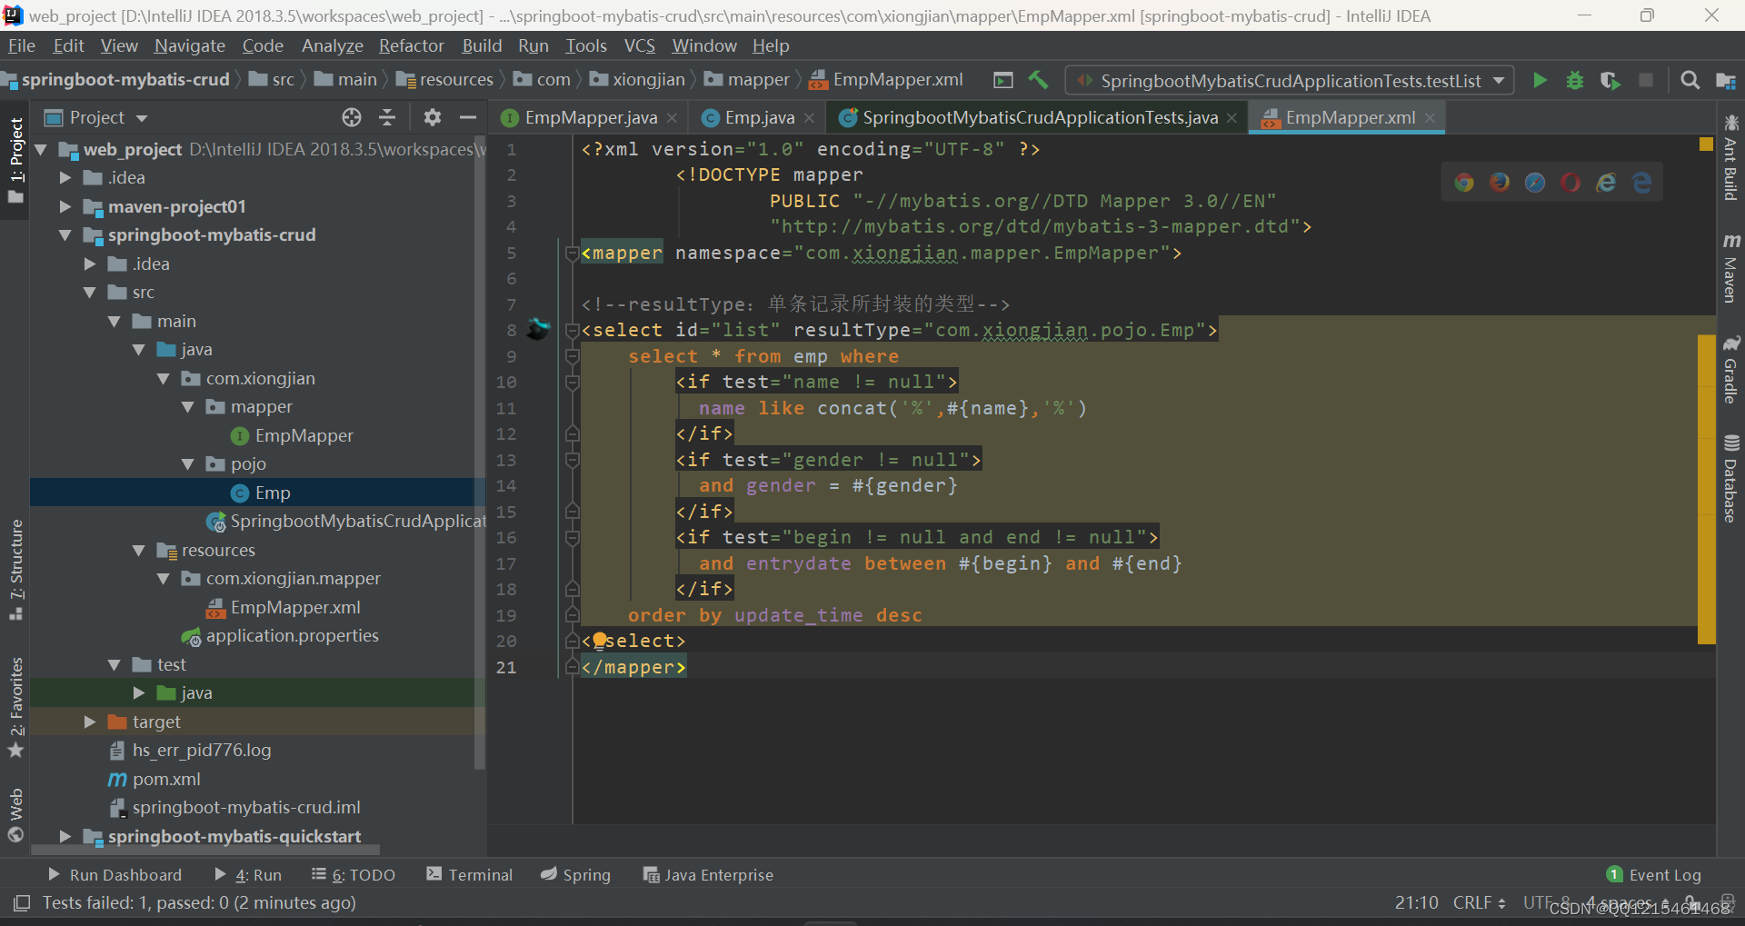Open XML preview in Internet Explorer
Viewport: 1745px width, 926px height.
tap(1606, 183)
